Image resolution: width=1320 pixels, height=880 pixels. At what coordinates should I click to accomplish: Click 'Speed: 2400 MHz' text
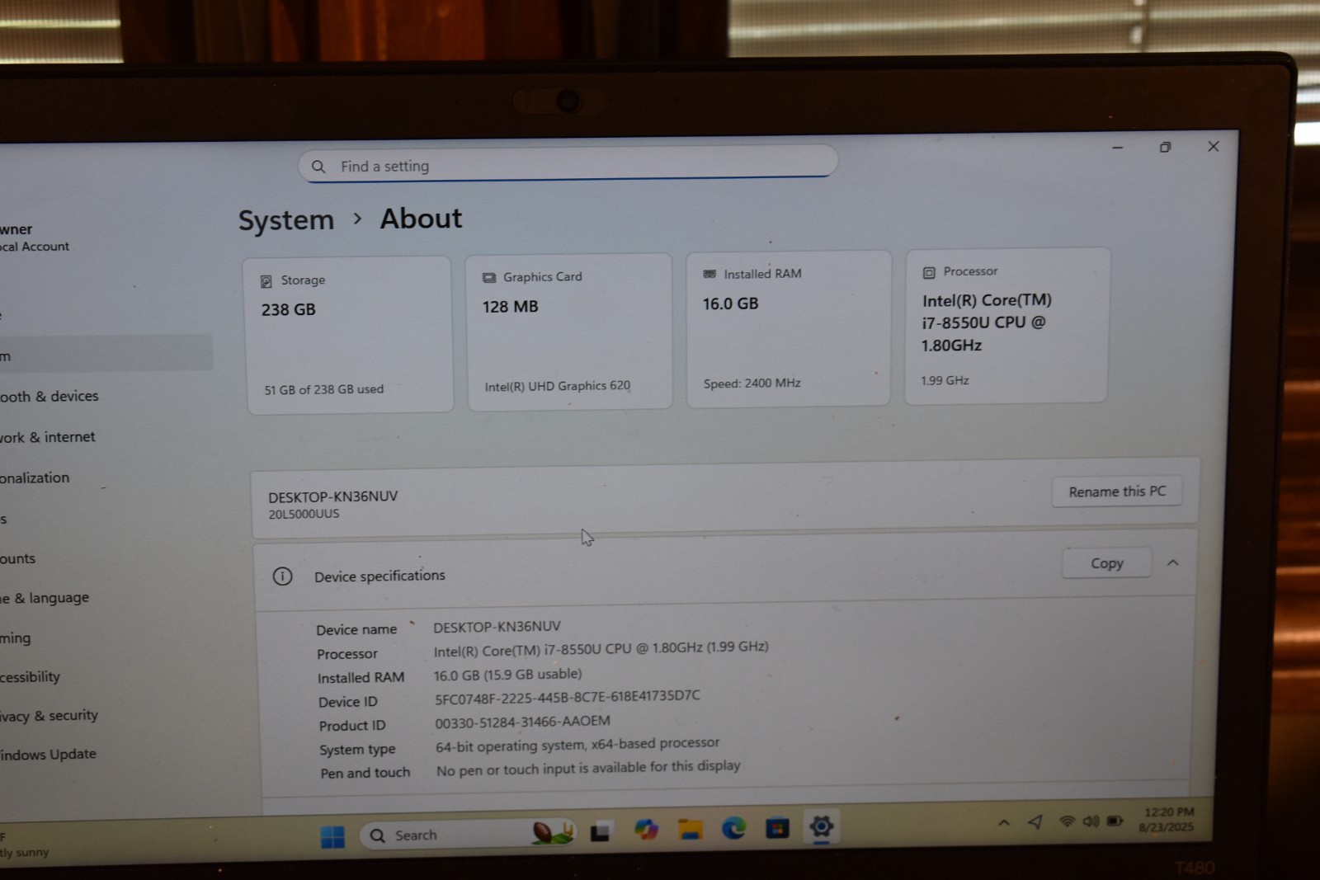tap(752, 384)
